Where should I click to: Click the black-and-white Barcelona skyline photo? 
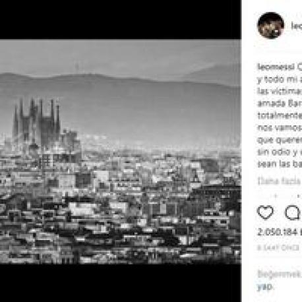coord(121,152)
